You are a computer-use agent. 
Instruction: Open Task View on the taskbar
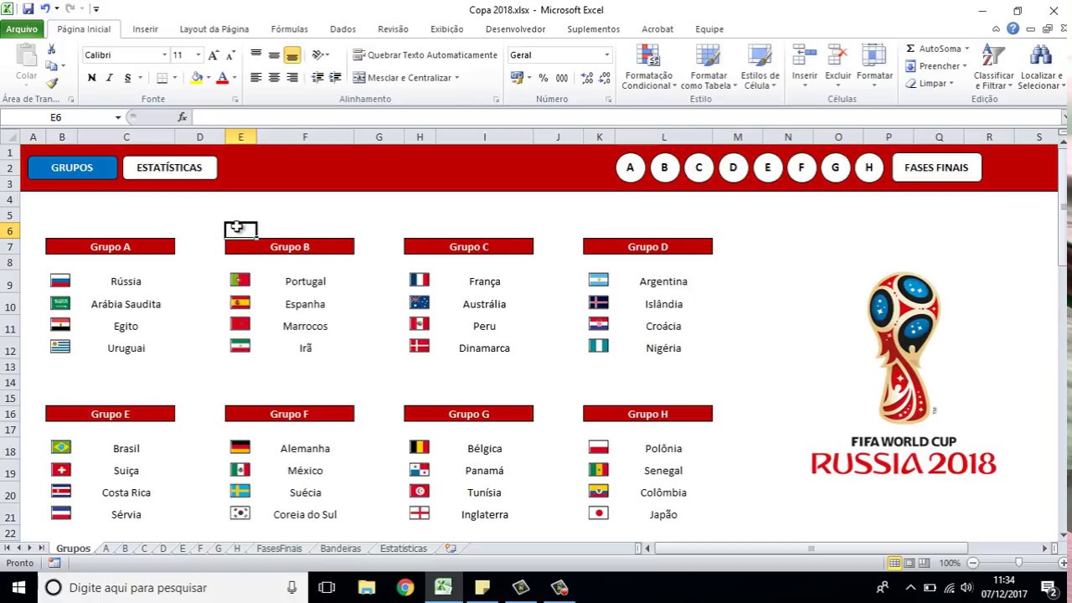[x=327, y=587]
